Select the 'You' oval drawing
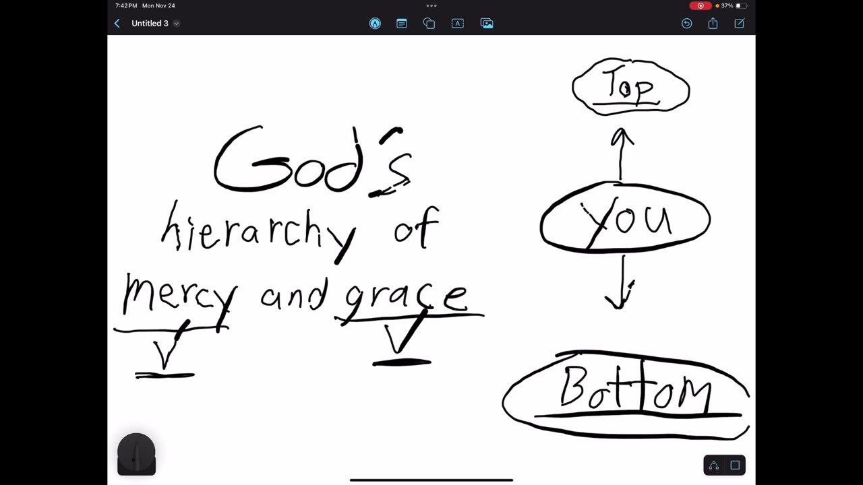Screen dimensions: 863x485 pyautogui.click(x=625, y=218)
